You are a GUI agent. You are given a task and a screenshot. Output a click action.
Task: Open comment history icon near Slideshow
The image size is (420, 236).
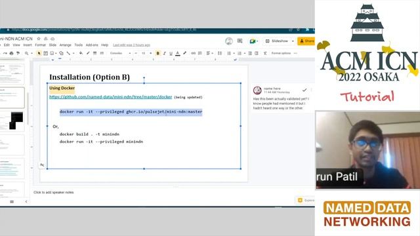click(240, 41)
